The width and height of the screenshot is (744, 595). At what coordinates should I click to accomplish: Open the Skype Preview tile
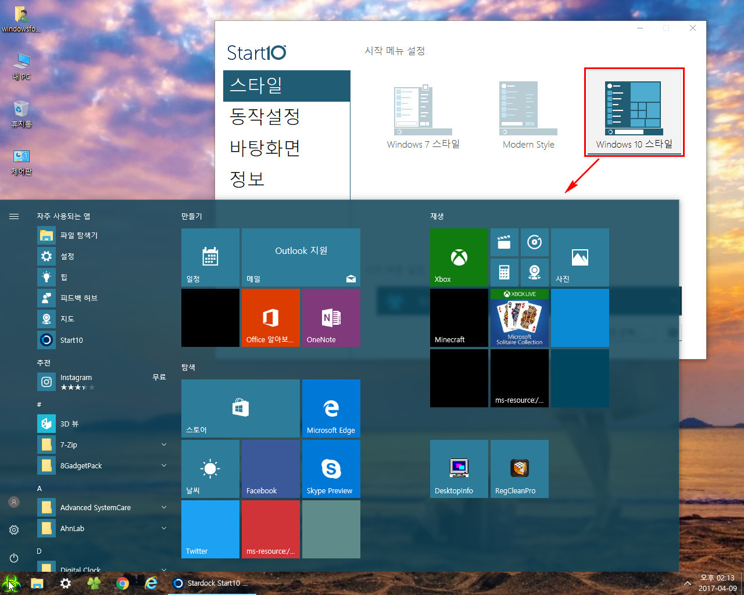(331, 468)
